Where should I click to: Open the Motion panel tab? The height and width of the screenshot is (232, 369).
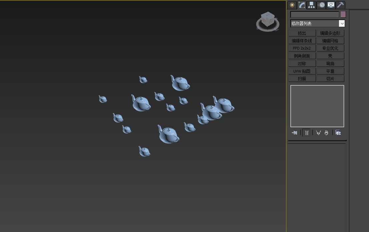321,5
